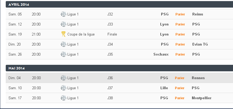Click the Coupe de la ligue trophy icon
This screenshot has height=109, width=233.
[x=63, y=34]
